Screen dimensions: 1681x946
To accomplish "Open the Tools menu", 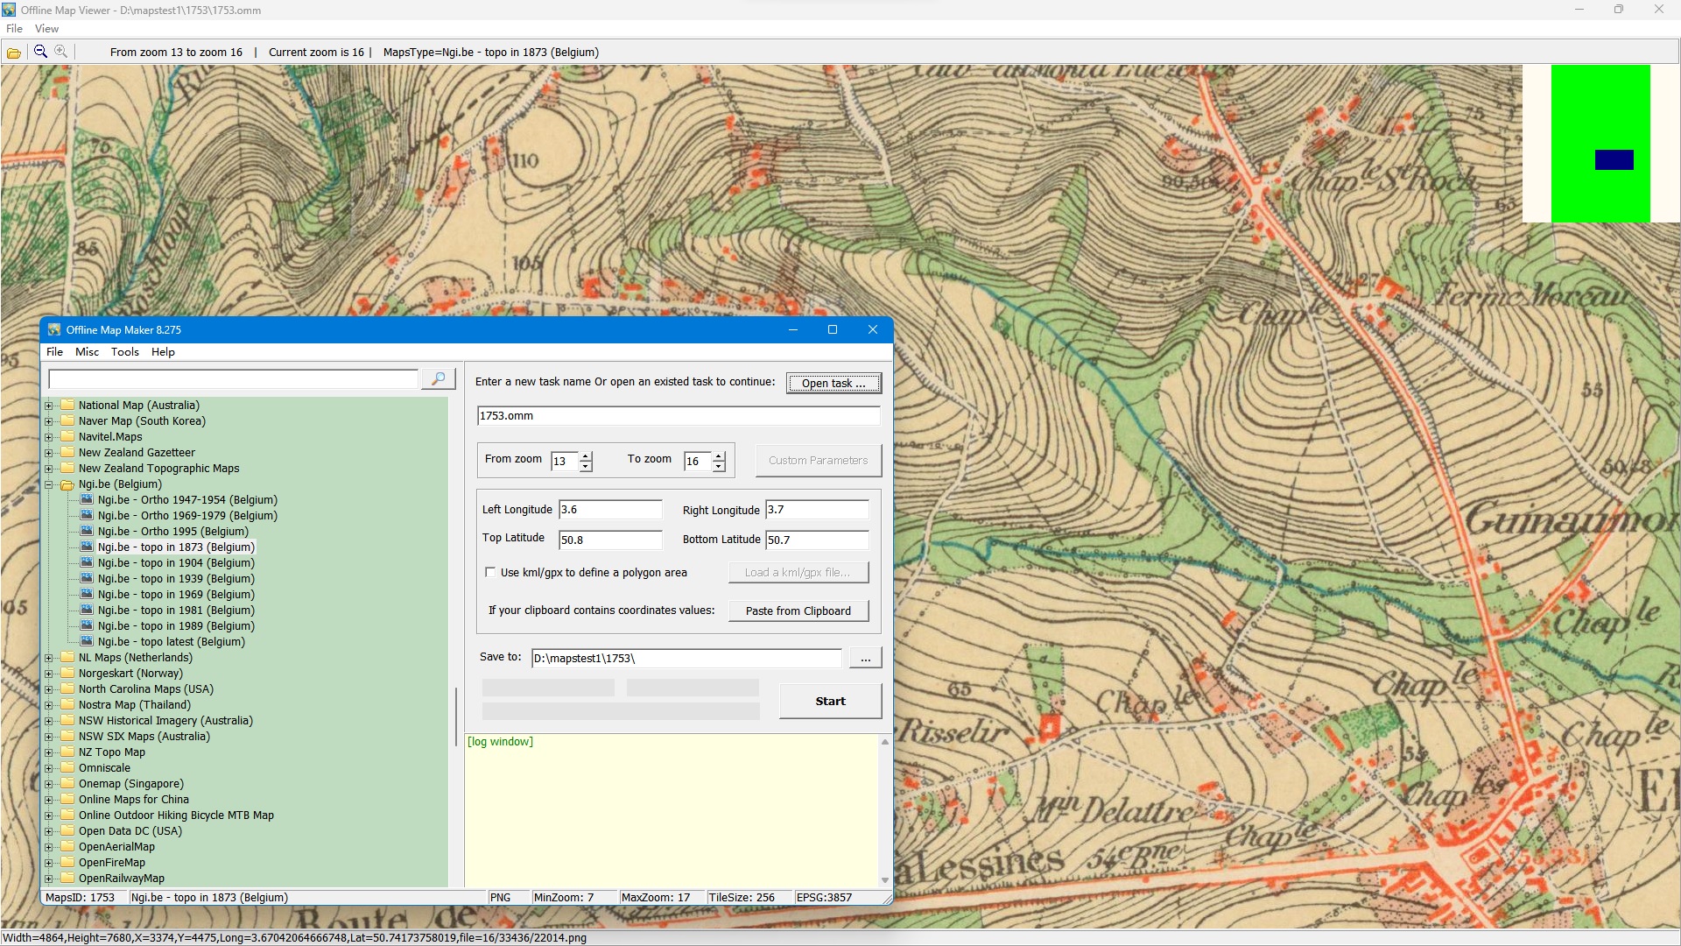I will click(124, 351).
